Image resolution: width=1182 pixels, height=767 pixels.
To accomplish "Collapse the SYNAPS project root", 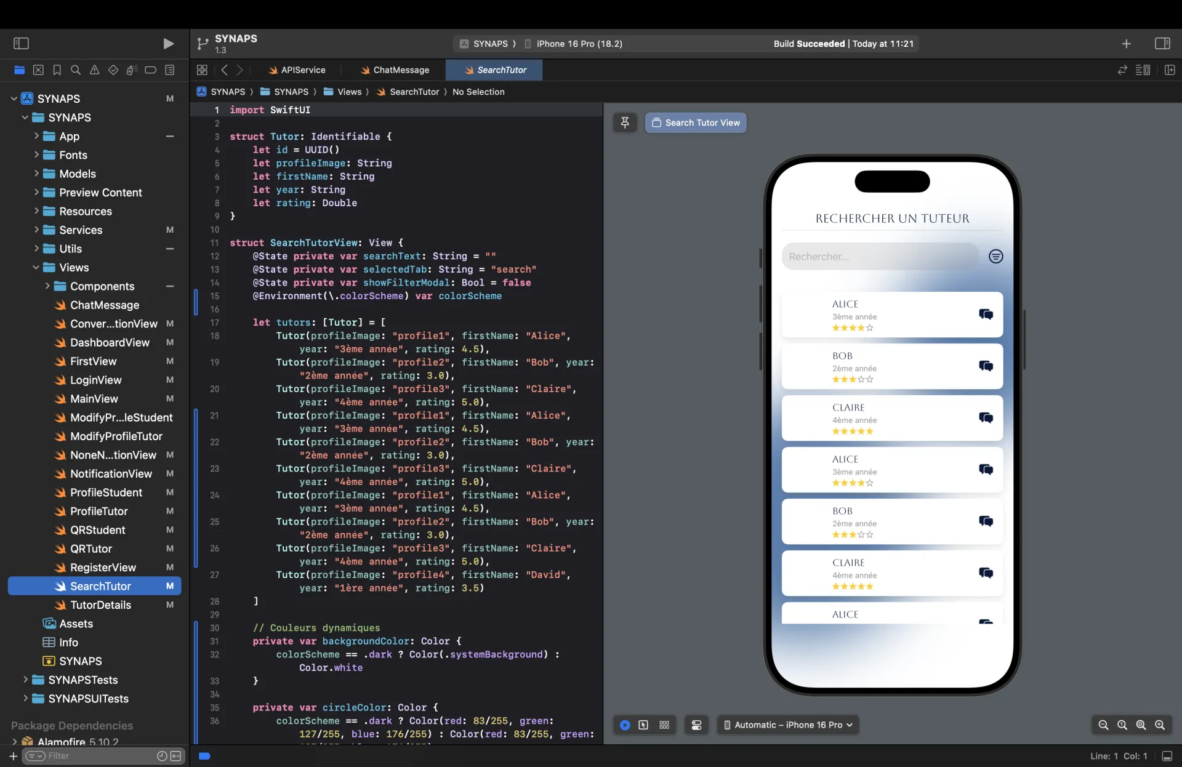I will pos(14,98).
